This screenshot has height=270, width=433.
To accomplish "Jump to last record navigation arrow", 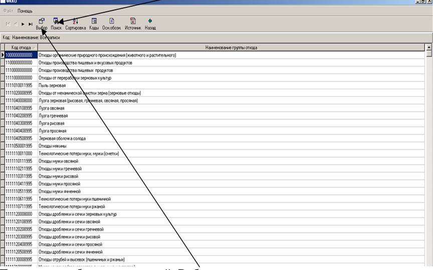I will [x=31, y=23].
